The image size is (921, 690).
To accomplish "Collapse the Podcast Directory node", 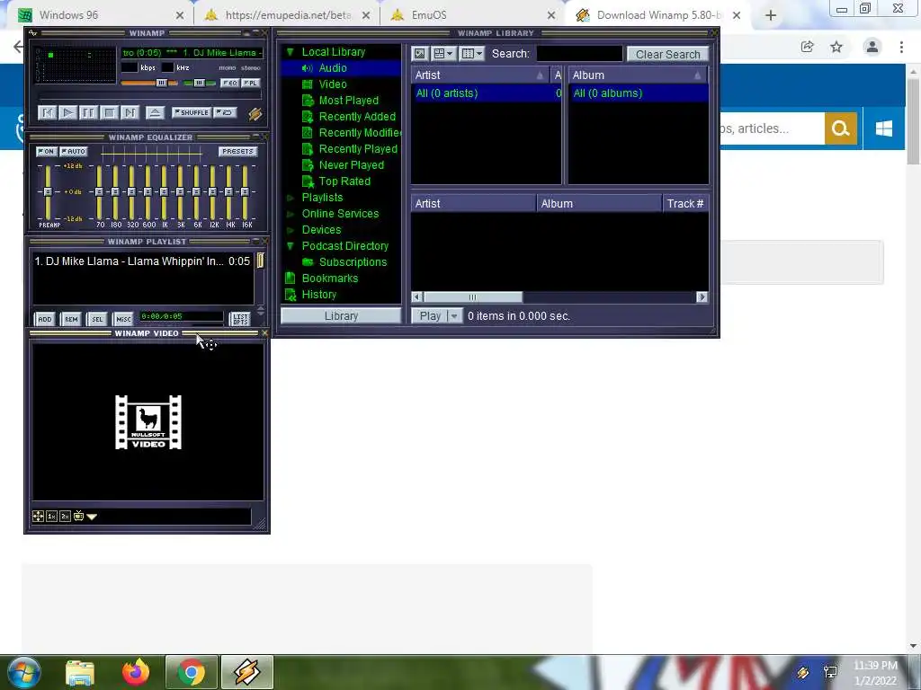I will (x=291, y=246).
